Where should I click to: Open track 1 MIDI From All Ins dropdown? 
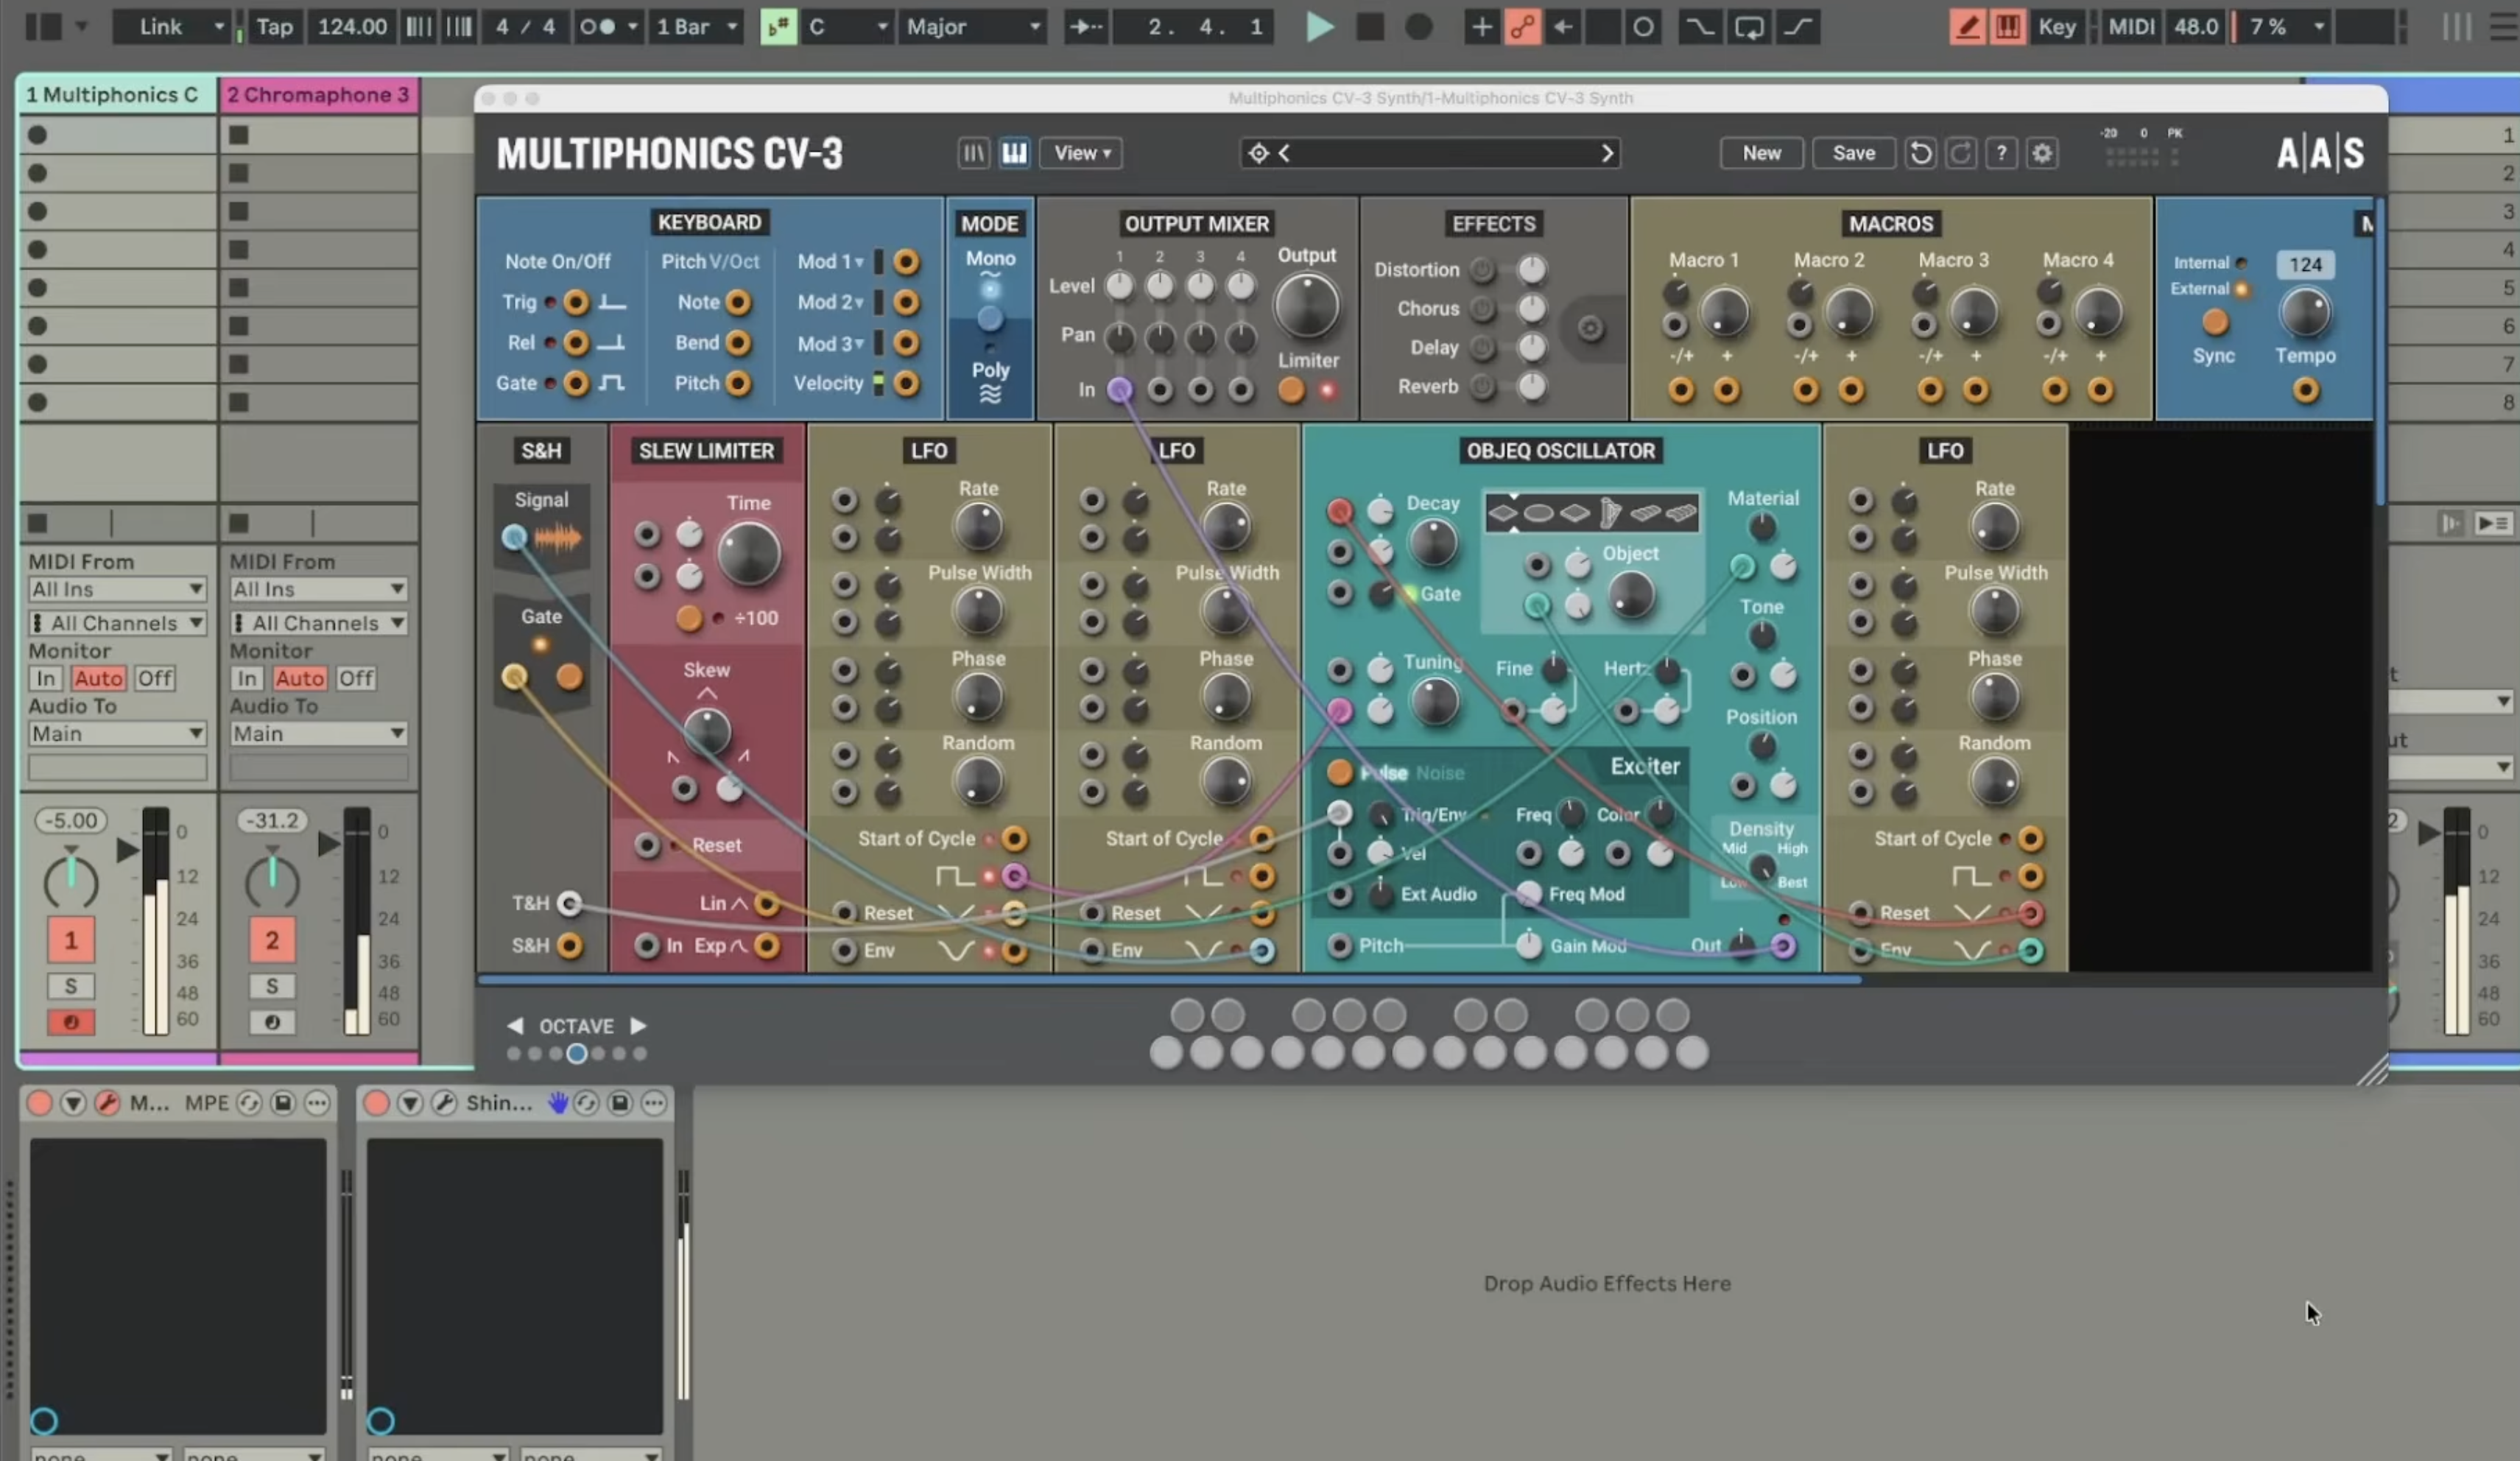click(117, 589)
